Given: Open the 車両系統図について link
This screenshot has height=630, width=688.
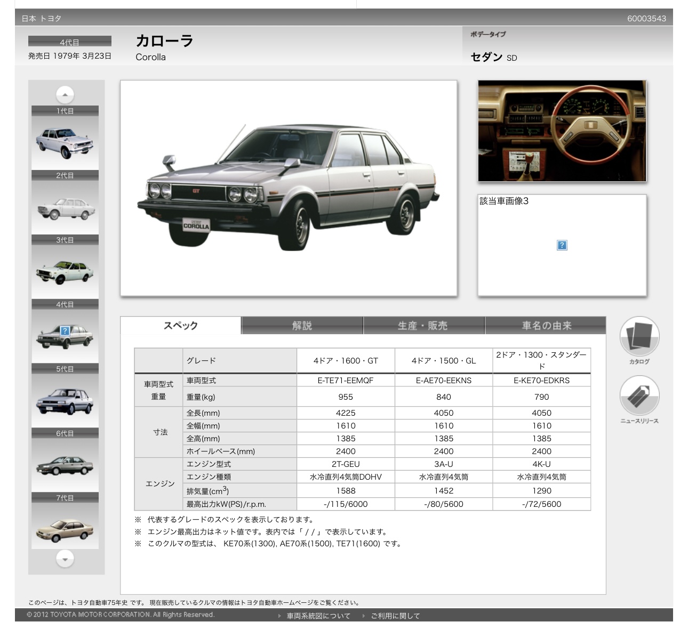Looking at the screenshot, I should pyautogui.click(x=318, y=616).
